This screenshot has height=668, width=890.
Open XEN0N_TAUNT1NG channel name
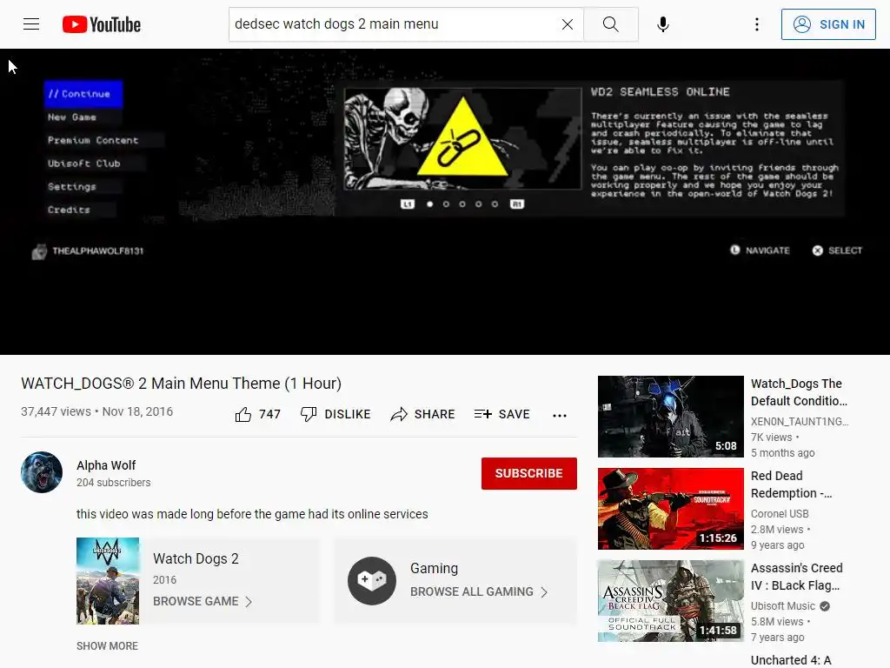click(x=800, y=422)
